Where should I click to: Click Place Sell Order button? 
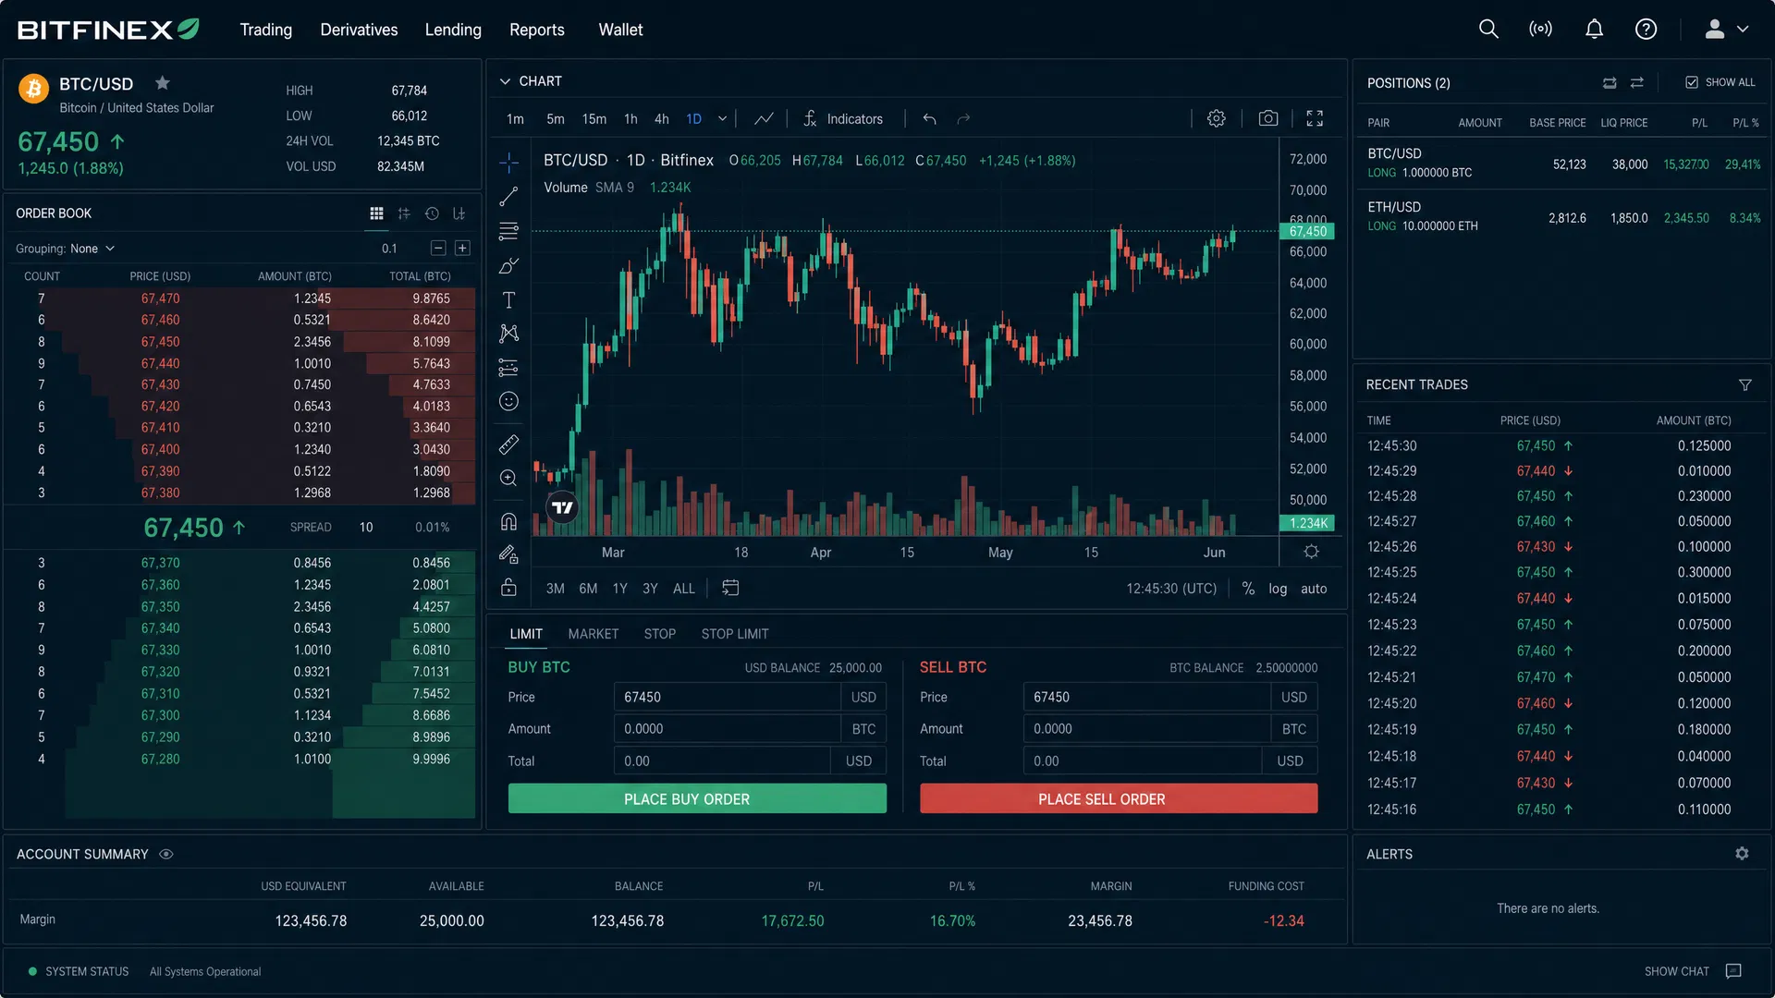tap(1119, 798)
